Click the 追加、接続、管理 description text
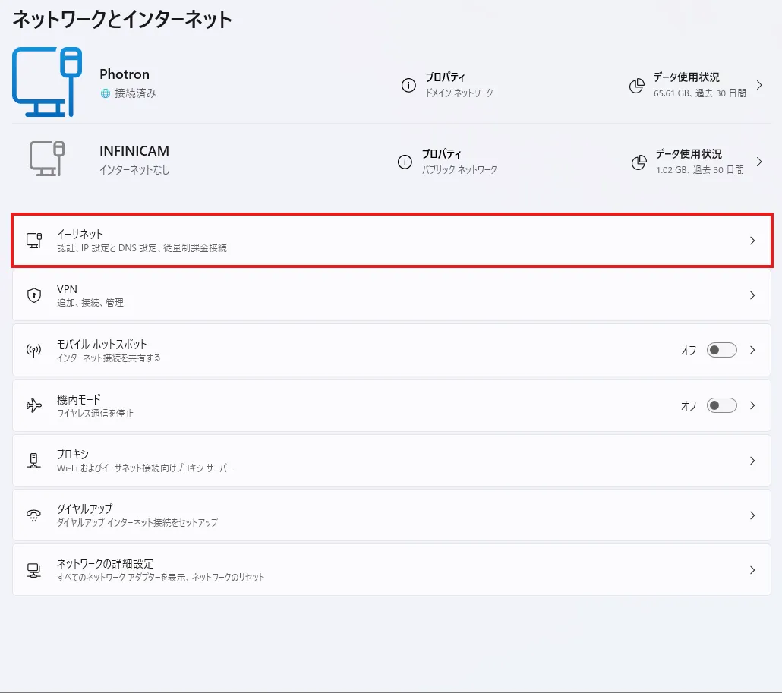Viewport: 782px width, 693px height. [x=90, y=303]
